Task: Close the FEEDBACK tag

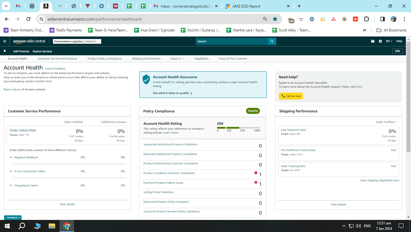Action: click(x=19, y=217)
